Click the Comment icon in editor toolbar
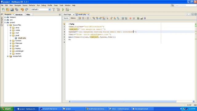Viewport: 197px width, 111px height. [x=138, y=18]
